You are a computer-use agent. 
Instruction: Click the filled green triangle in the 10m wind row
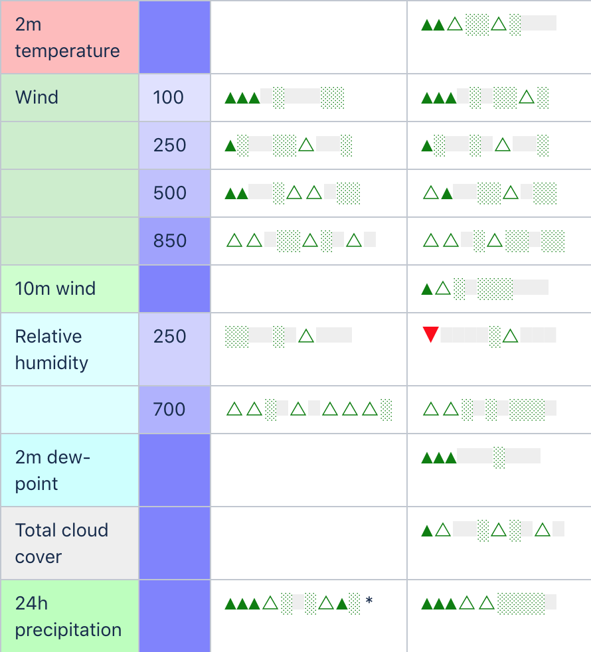pos(427,289)
